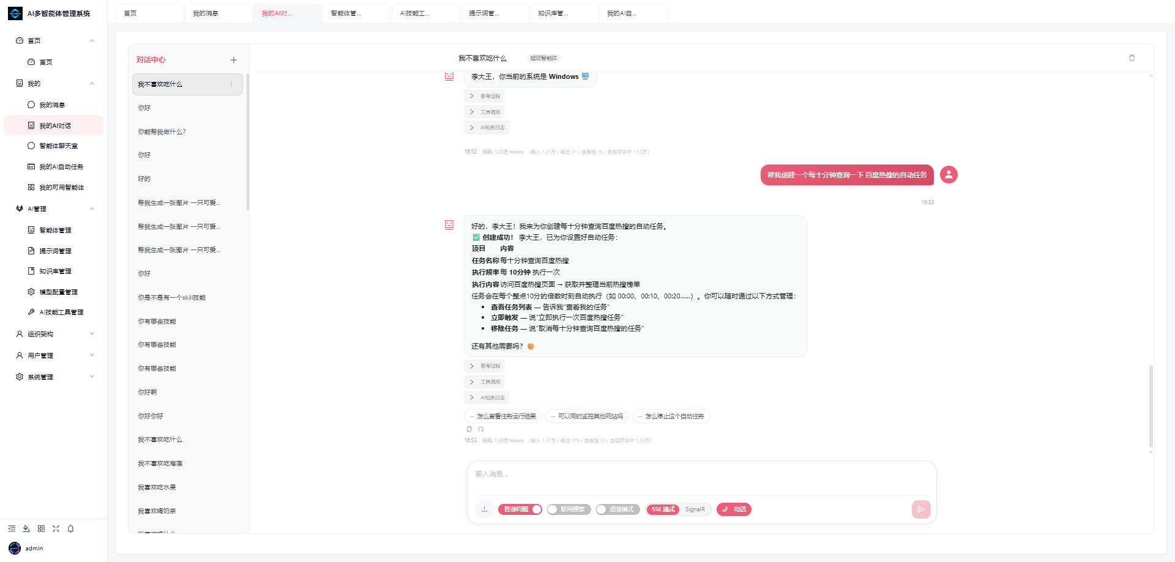Copy the reply with copy icon
This screenshot has height=562, width=1175.
(x=469, y=429)
